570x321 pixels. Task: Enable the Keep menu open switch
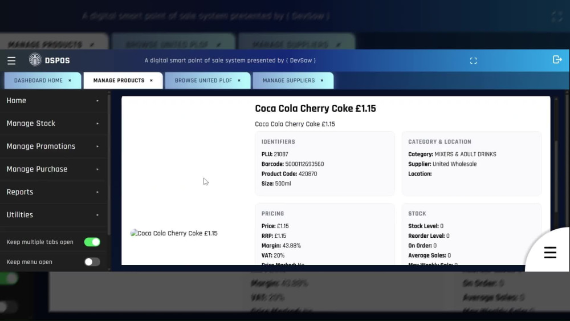[x=92, y=262]
